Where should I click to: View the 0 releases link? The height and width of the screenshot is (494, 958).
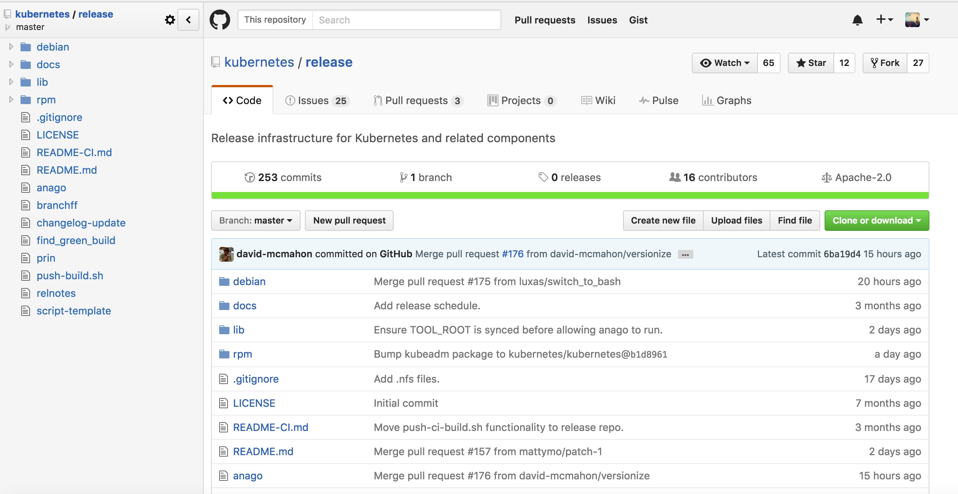click(570, 177)
